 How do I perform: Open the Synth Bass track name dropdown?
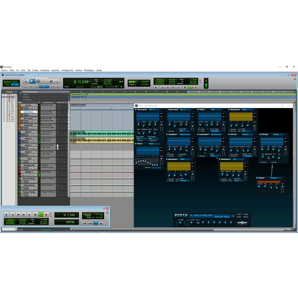click(x=36, y=112)
